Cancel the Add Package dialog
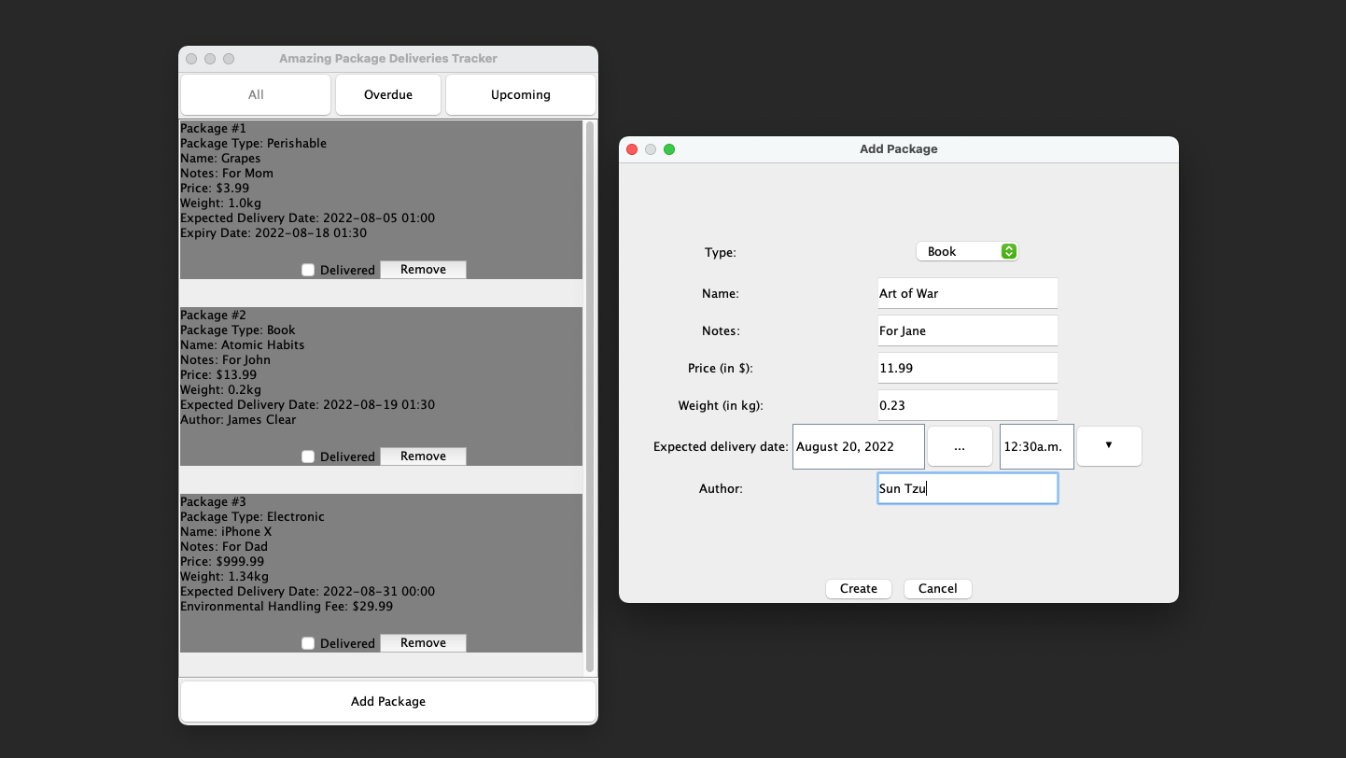 pyautogui.click(x=937, y=588)
